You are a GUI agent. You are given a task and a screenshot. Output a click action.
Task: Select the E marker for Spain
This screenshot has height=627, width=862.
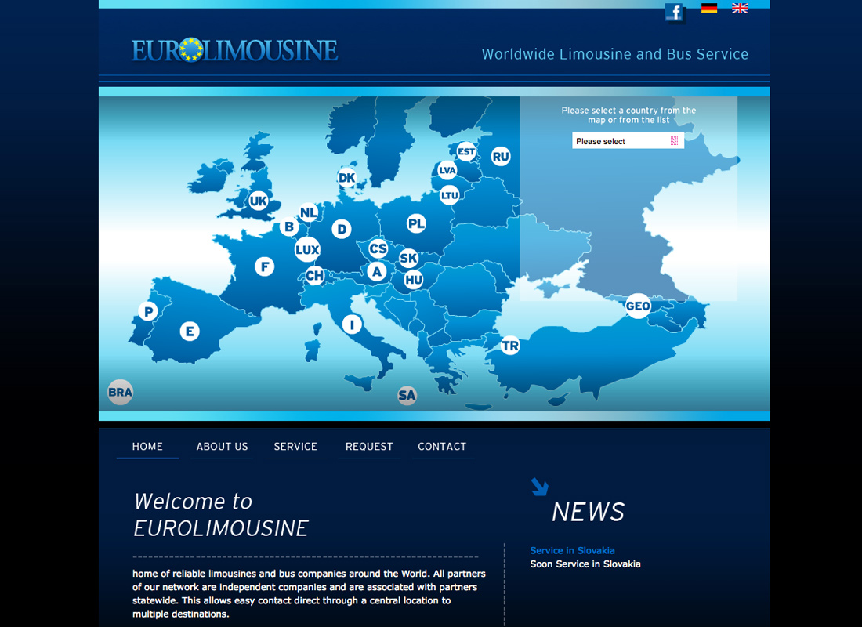pos(190,331)
